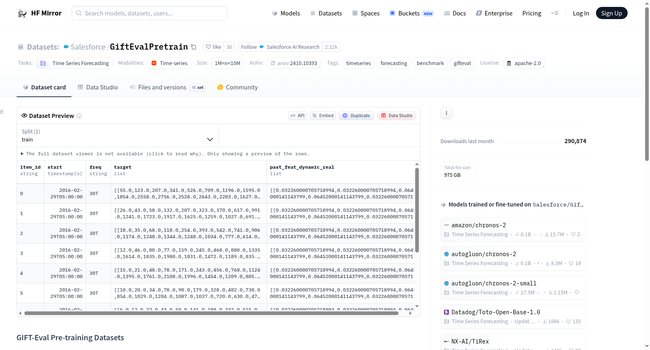Select the Dataset card tab
This screenshot has height=350, width=650.
[x=44, y=87]
